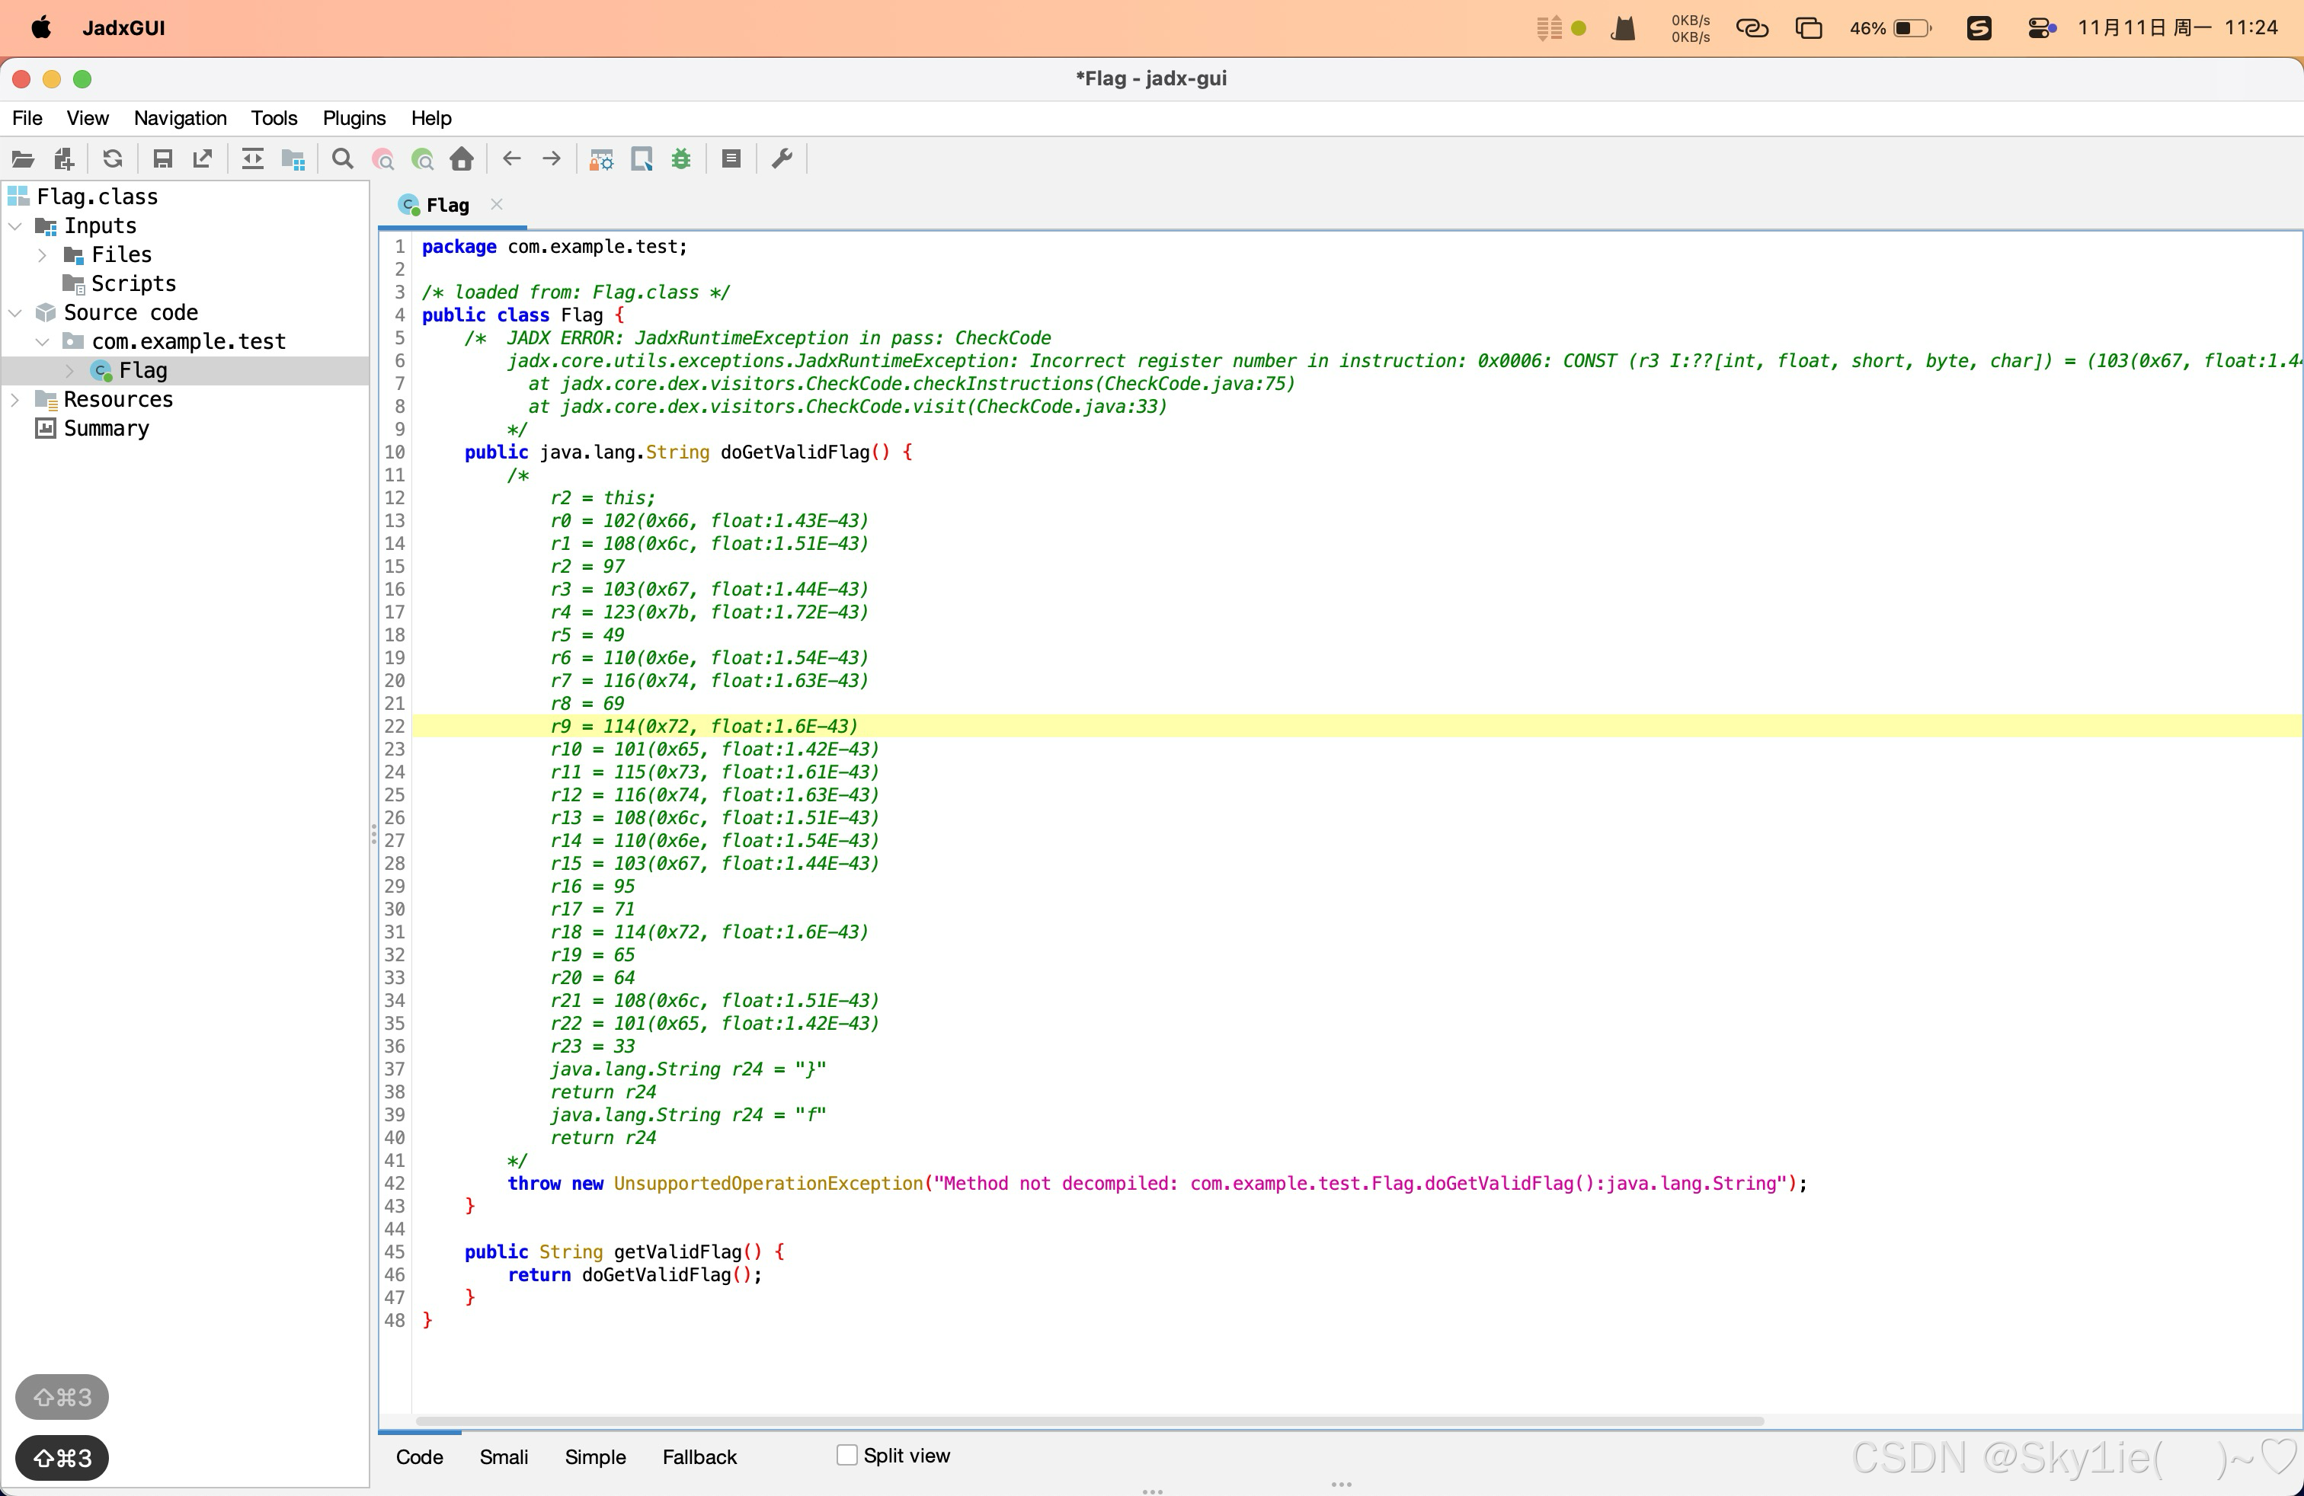Switch to the Smali tab
This screenshot has width=2304, height=1496.
[x=504, y=1456]
